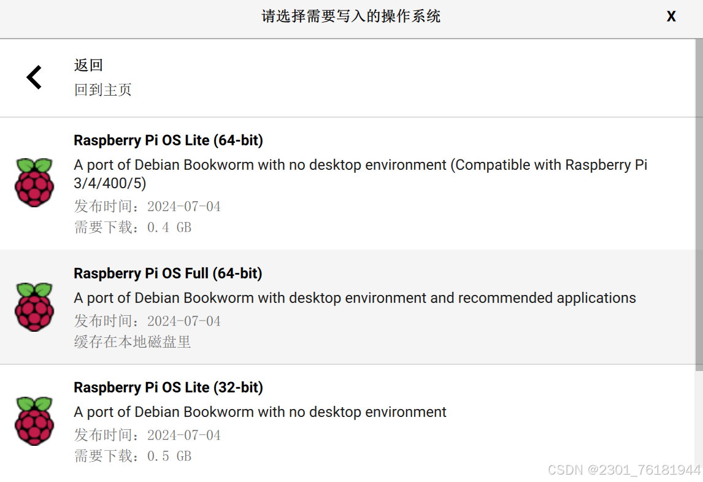Select Raspberry Pi OS Full (64-bit) title
The height and width of the screenshot is (482, 703).
[167, 274]
